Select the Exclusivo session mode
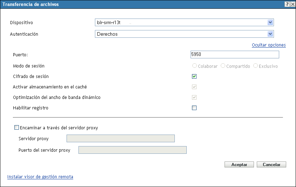296x187 pixels. coord(255,66)
